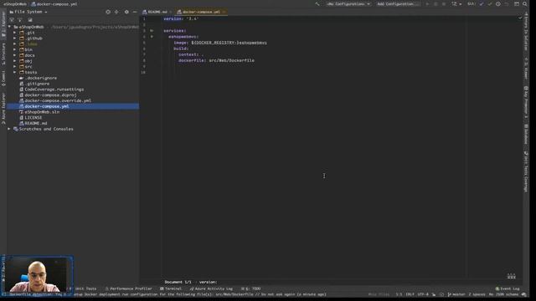
Task: Open the Unit Tests tool window tab
Action: [84, 288]
